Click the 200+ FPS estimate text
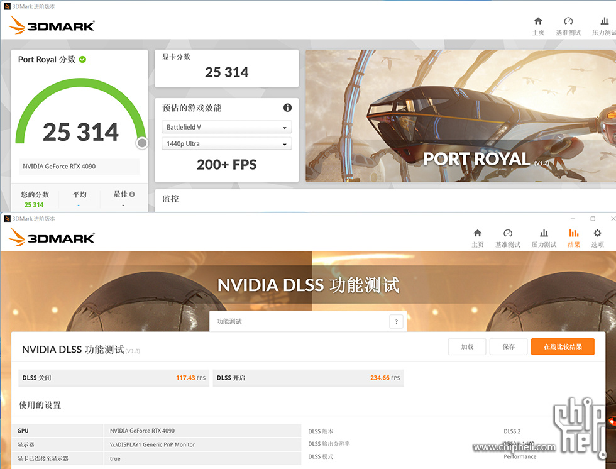 [227, 165]
